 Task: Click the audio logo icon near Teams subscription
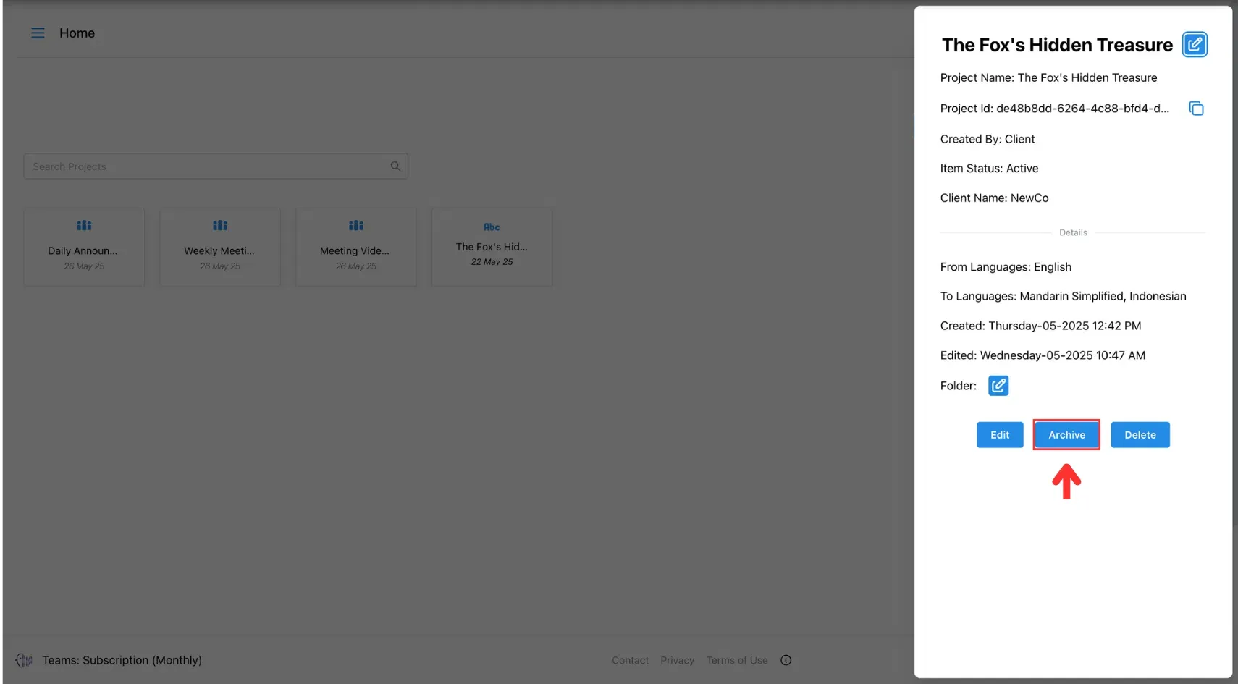click(24, 660)
